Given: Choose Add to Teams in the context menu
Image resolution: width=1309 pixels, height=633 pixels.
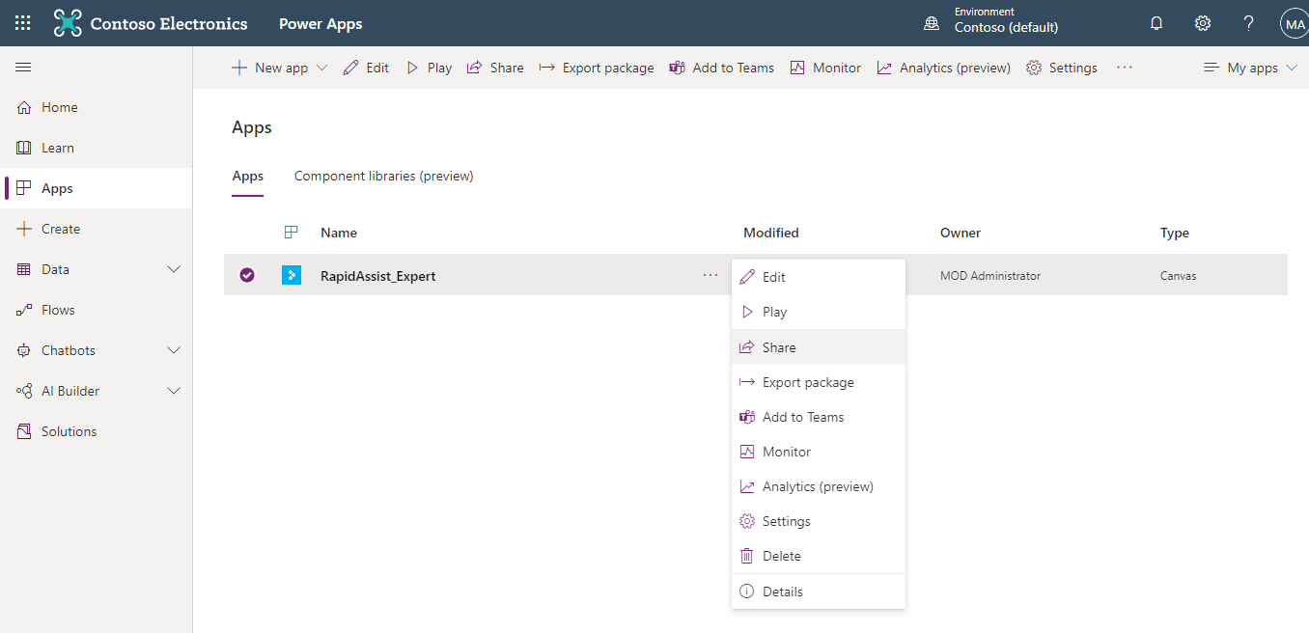Looking at the screenshot, I should [819, 417].
